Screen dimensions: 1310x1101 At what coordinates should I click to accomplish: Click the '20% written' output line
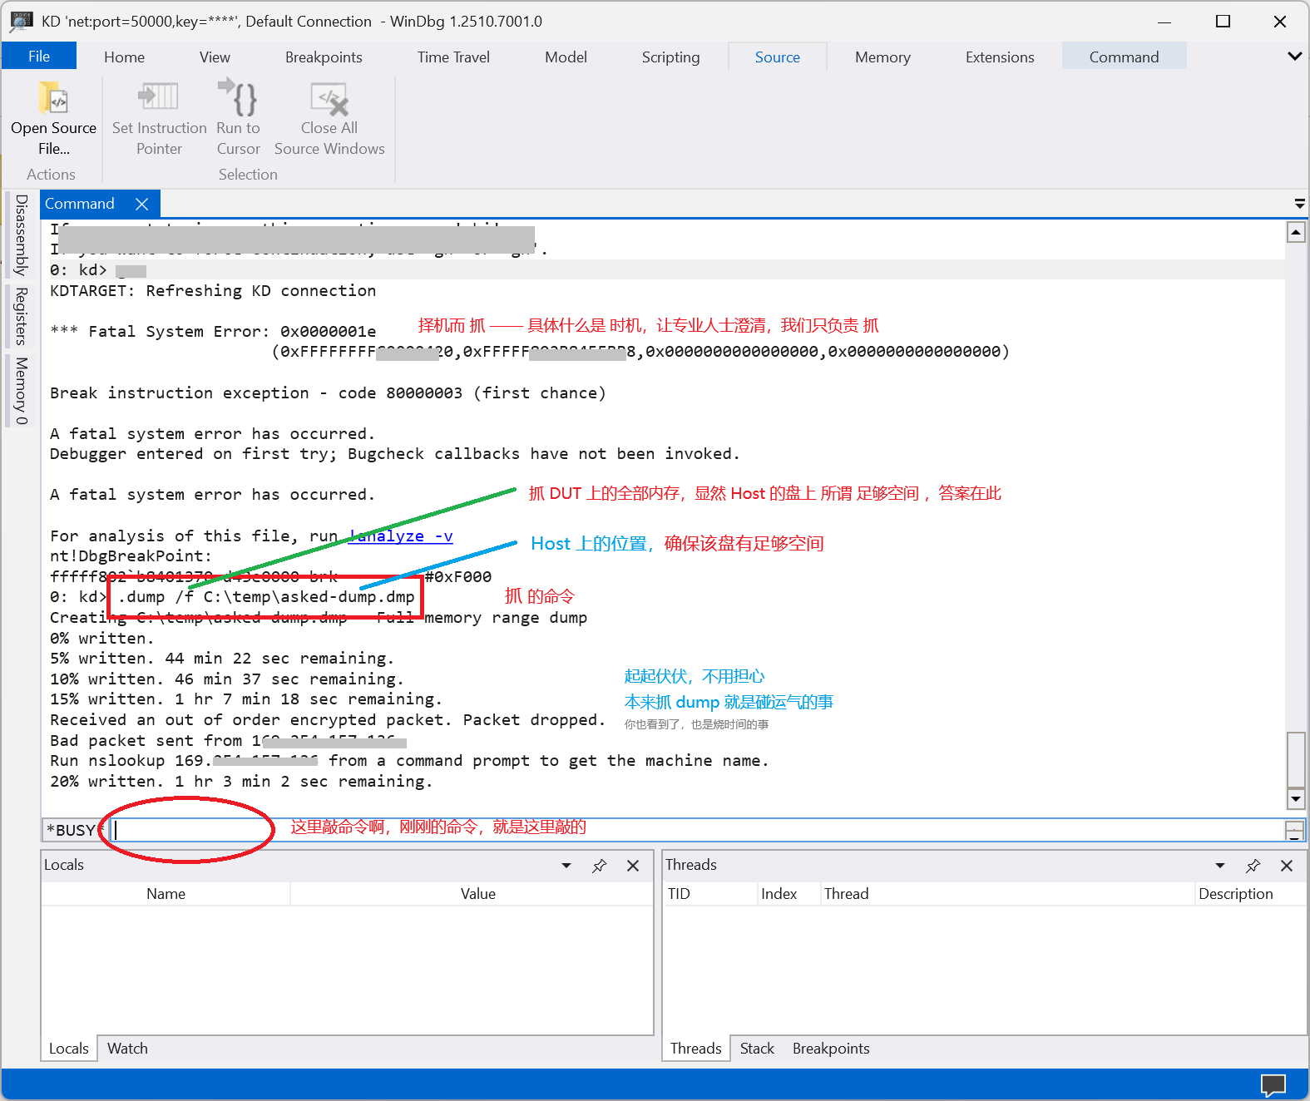click(x=241, y=782)
